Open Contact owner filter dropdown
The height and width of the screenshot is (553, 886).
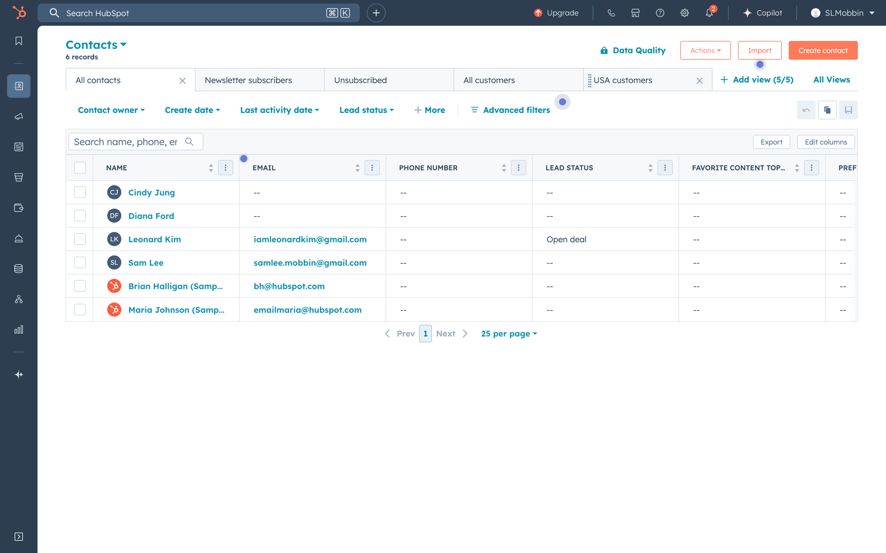[111, 110]
